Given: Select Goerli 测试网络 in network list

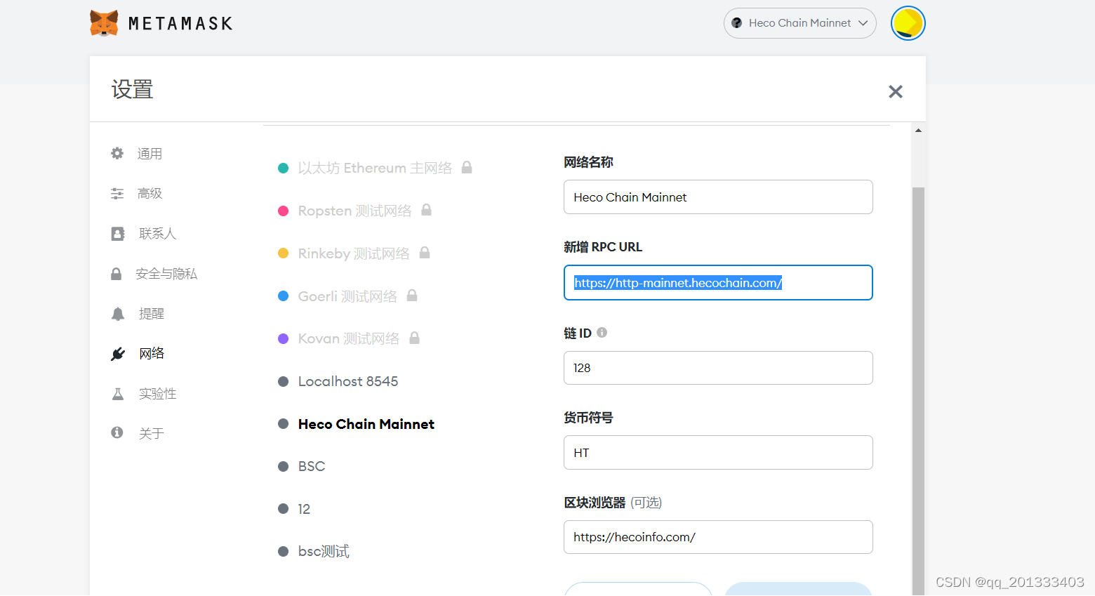Looking at the screenshot, I should 347,296.
